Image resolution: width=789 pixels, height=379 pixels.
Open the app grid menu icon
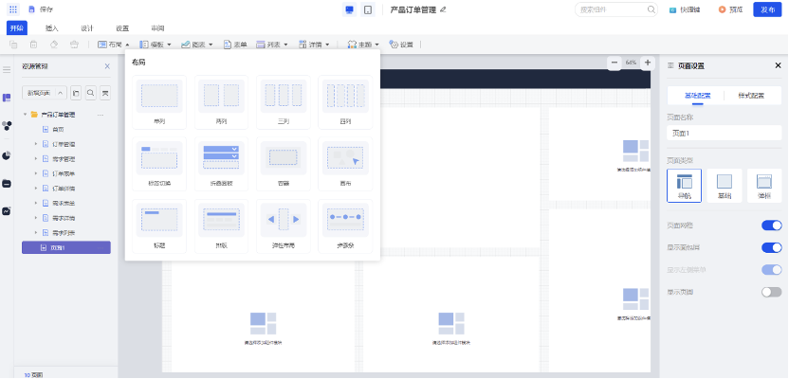pos(13,9)
